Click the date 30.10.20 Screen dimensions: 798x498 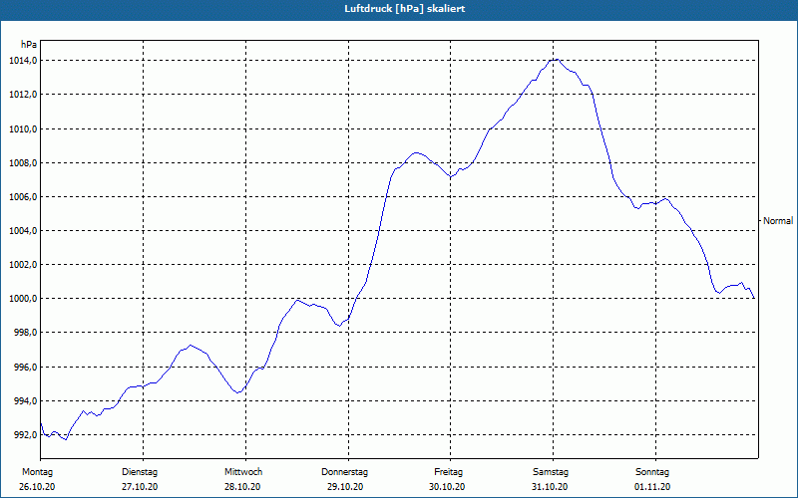click(447, 487)
